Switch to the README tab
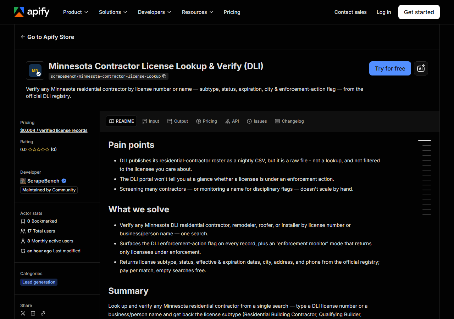The height and width of the screenshot is (319, 454). (121, 121)
